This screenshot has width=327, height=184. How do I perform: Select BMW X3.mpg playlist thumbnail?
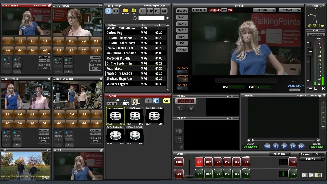135,116
